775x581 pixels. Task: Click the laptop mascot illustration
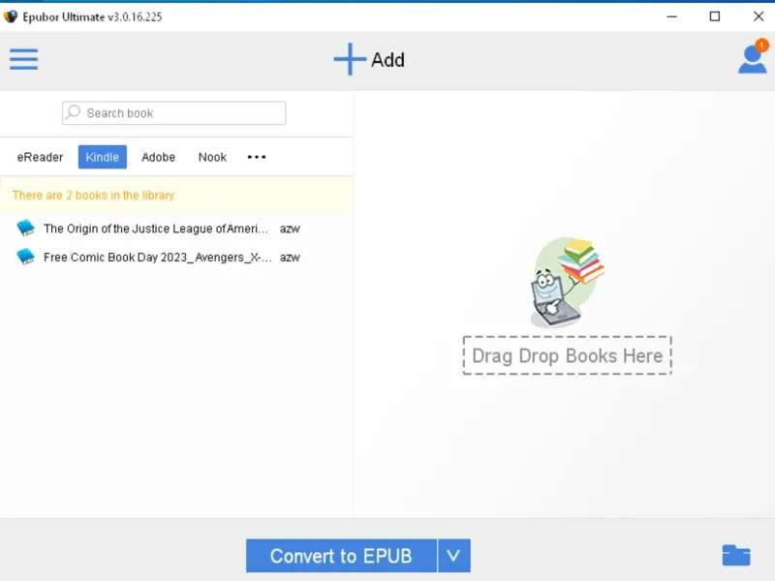click(567, 282)
